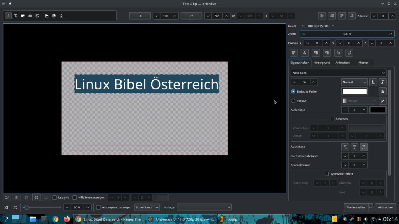Bring the object to the top
Viewport: 399px width, 224px height.
click(342, 16)
